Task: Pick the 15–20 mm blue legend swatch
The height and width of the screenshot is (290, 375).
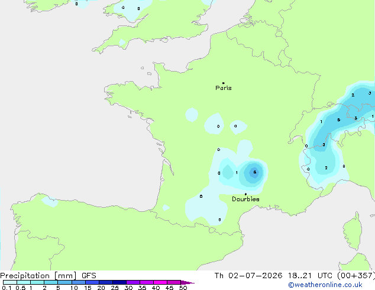Action: coord(92,282)
